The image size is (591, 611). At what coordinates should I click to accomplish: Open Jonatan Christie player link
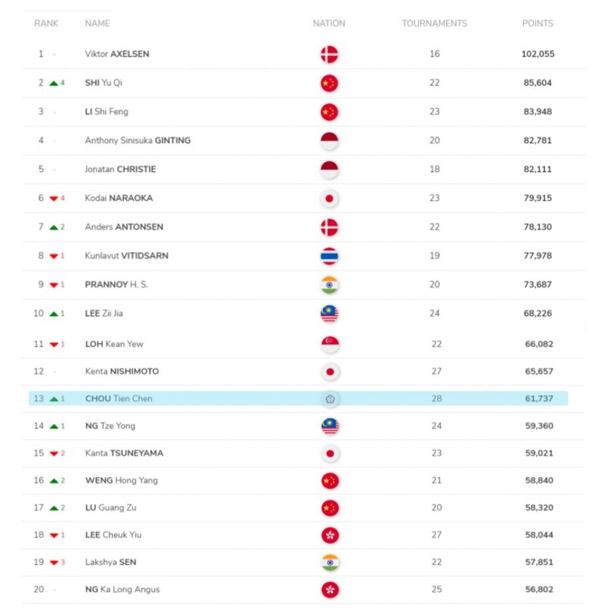point(120,169)
